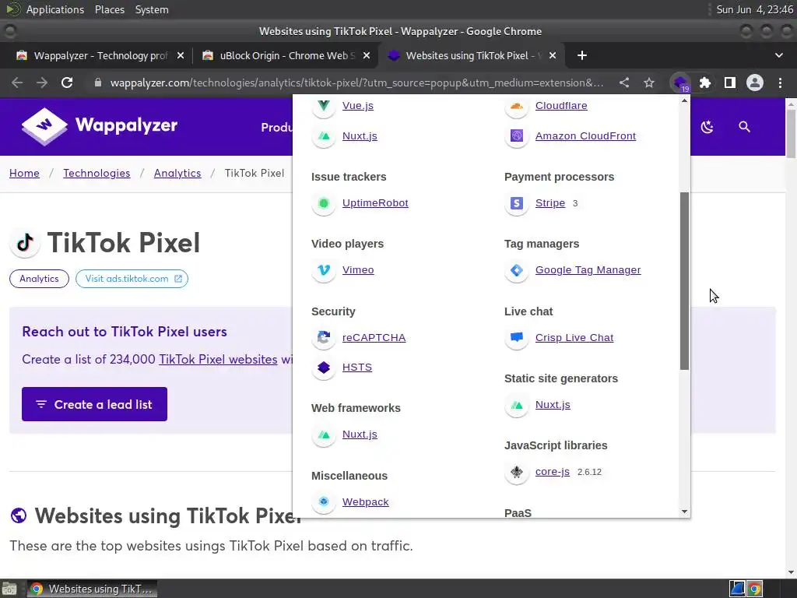Viewport: 797px width, 598px height.
Task: Open the Cloudflare link
Action: (561, 106)
